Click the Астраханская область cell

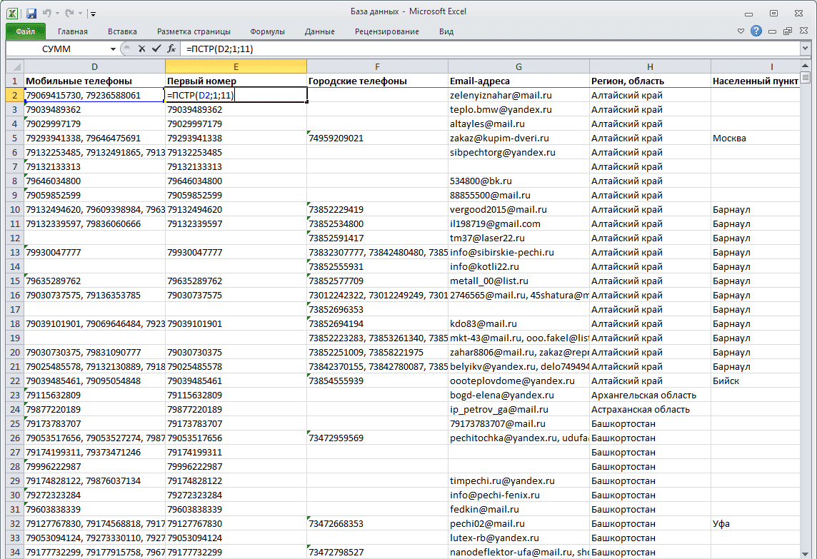pos(650,410)
